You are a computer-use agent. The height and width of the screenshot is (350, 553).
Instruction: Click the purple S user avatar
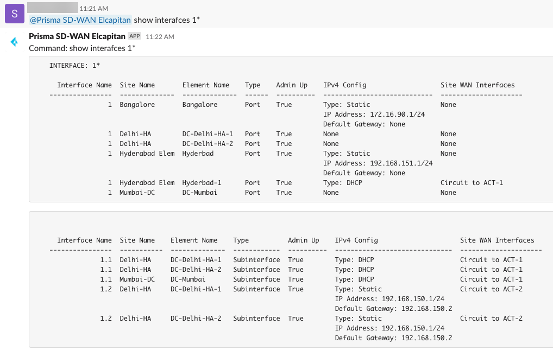[x=15, y=14]
